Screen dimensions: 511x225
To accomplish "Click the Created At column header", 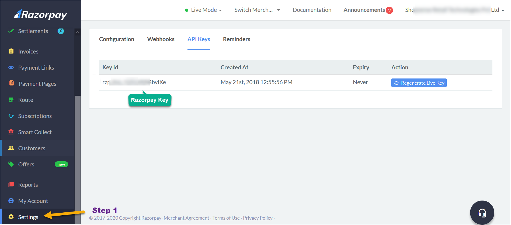I will click(234, 67).
